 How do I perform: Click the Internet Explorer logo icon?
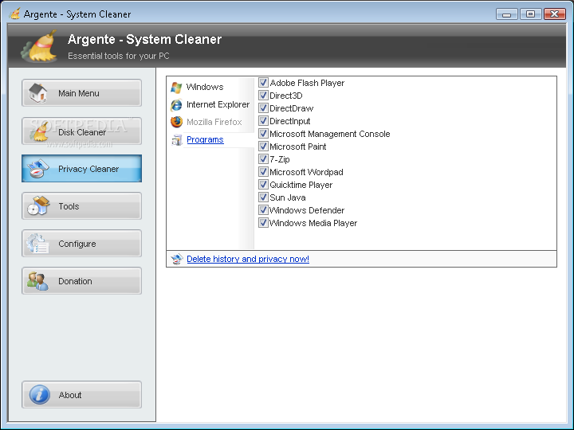coord(176,105)
